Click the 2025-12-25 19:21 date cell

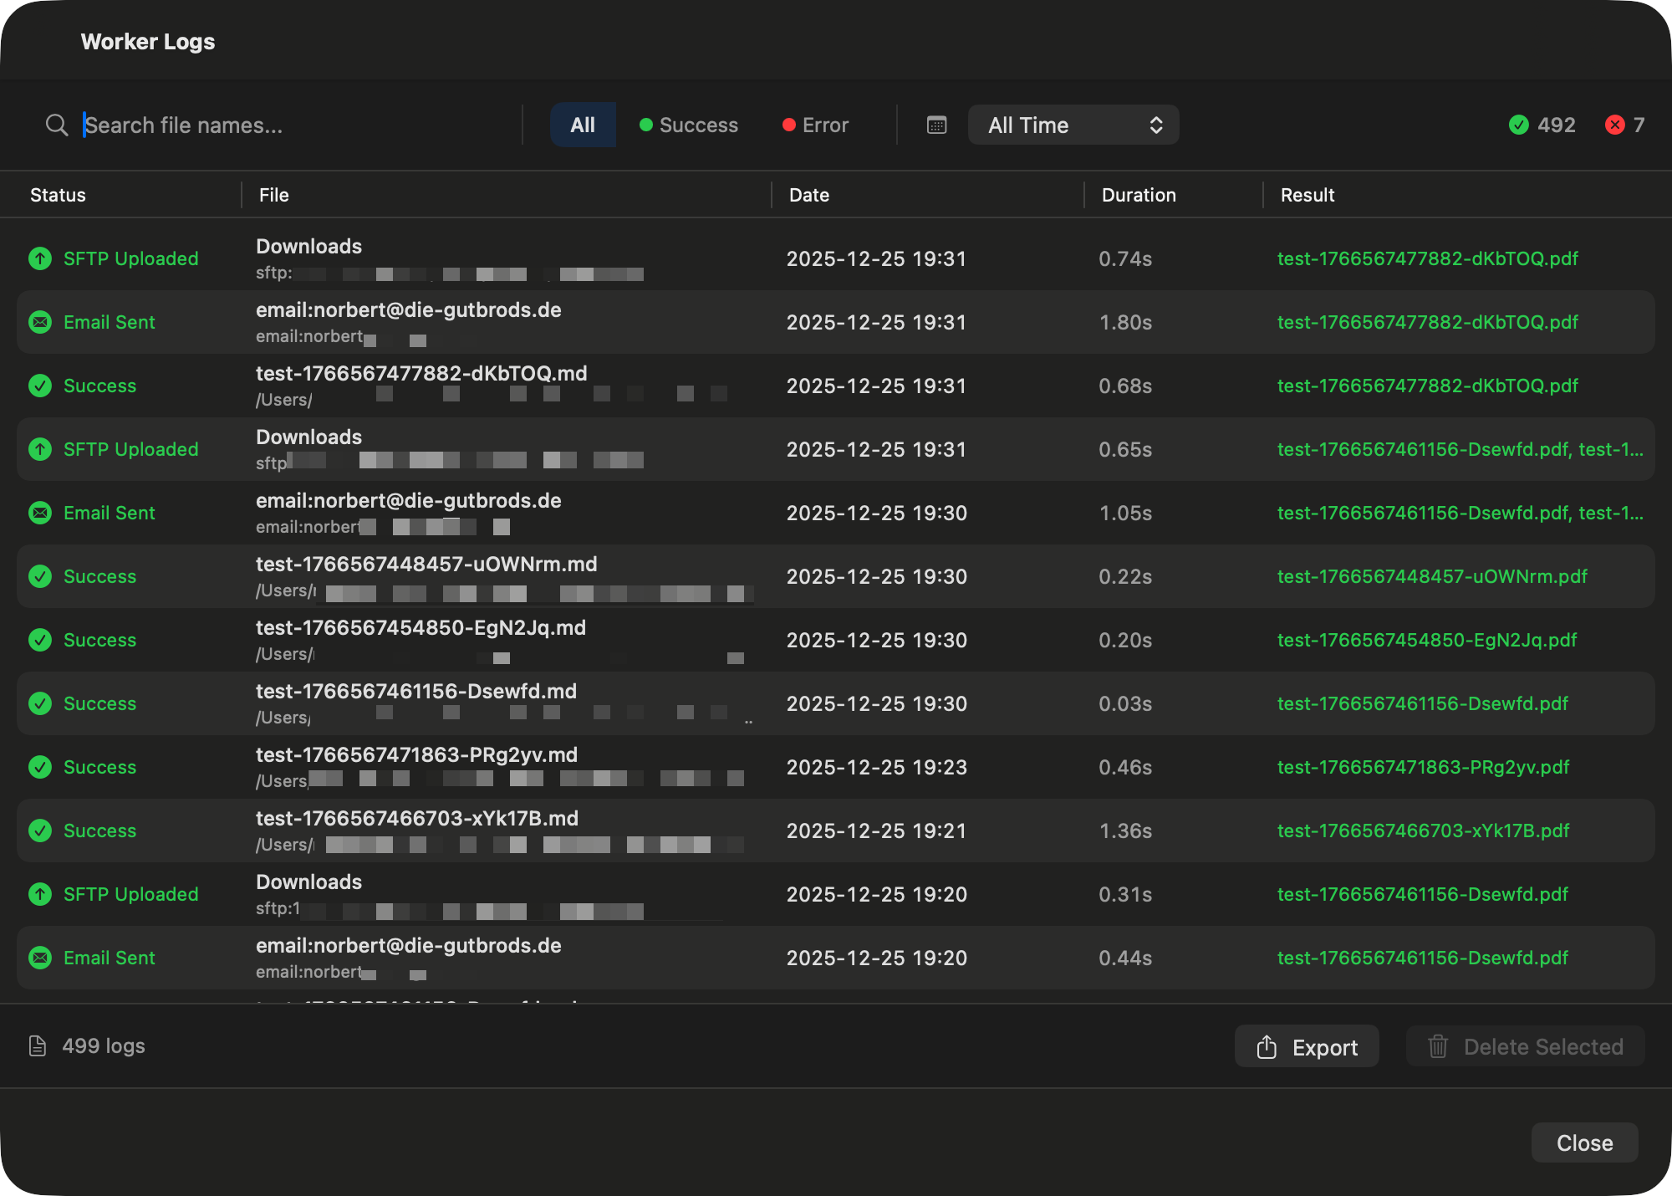click(x=876, y=831)
